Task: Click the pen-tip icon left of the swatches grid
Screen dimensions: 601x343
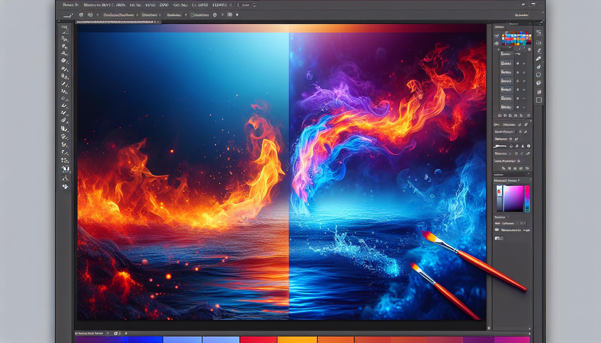Action: [497, 36]
